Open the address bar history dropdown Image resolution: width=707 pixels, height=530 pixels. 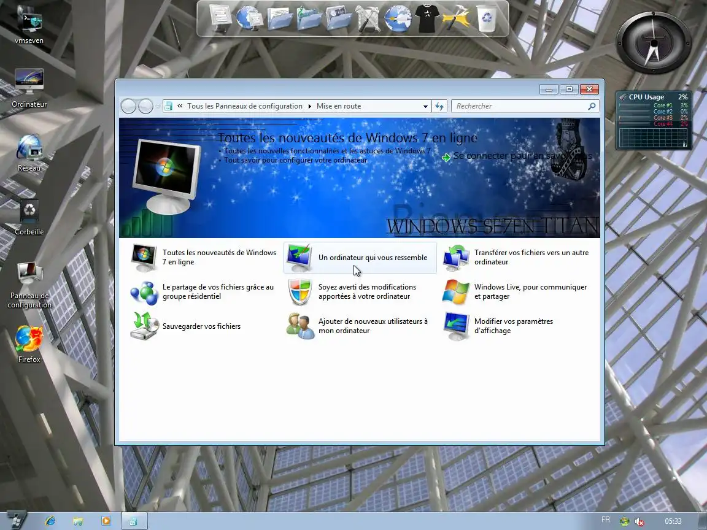(x=425, y=106)
